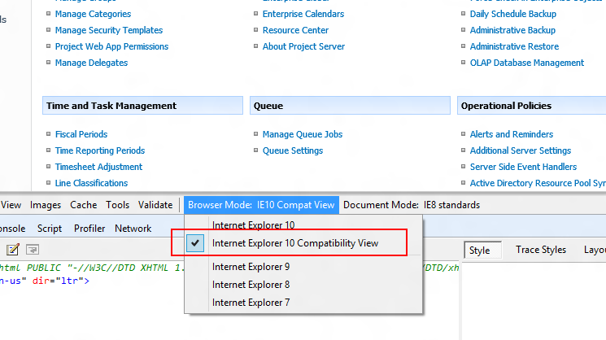Viewport: 606px width, 340px height.
Task: Open Active Directory Resource Pool Sync link
Action: point(538,183)
